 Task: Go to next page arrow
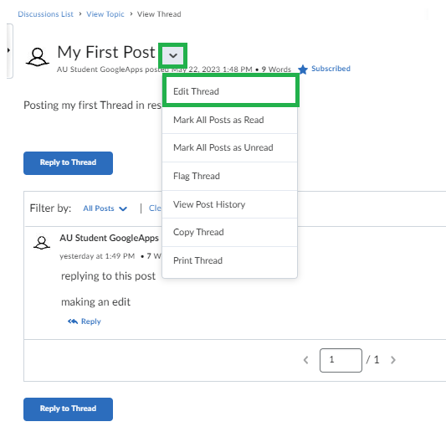coord(393,360)
